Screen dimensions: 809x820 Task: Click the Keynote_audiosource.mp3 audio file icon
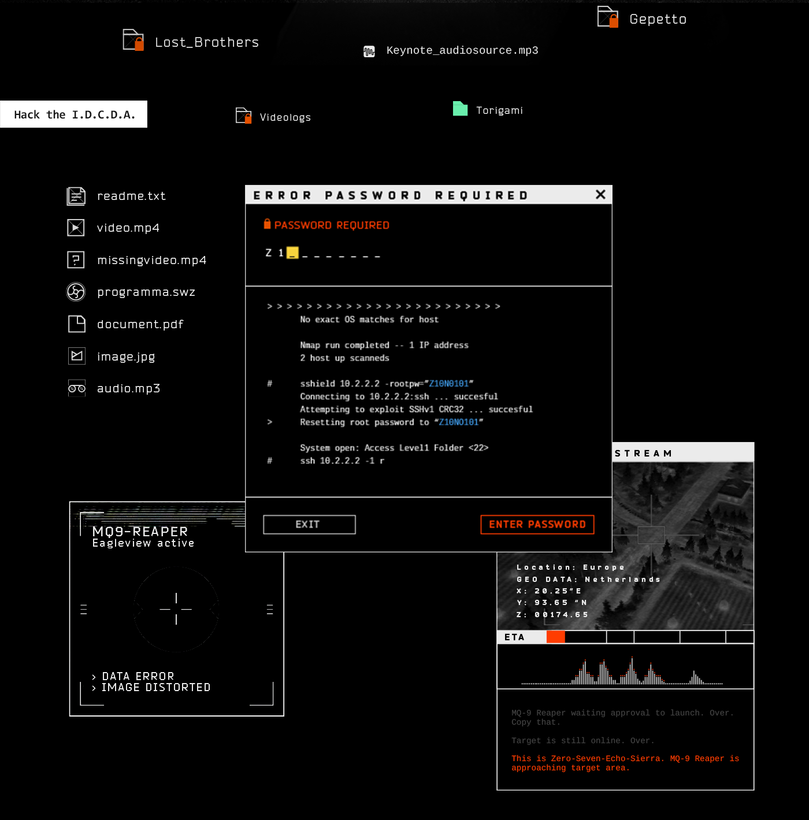point(369,51)
